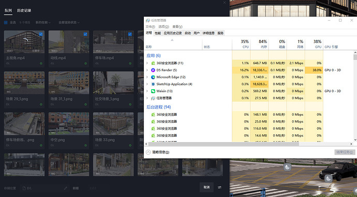Image resolution: width=357 pixels, height=197 pixels.
Task: Open the 性能 tab in Task Manager
Action: [x=158, y=33]
